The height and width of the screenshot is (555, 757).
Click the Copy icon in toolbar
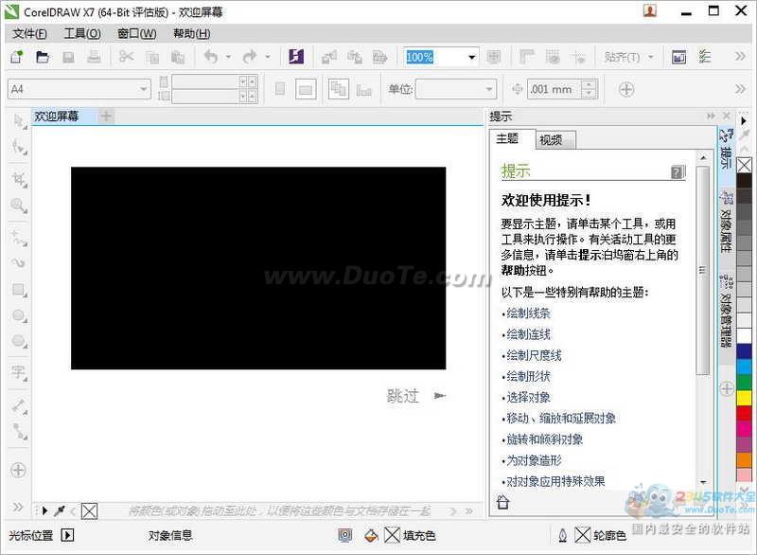152,58
